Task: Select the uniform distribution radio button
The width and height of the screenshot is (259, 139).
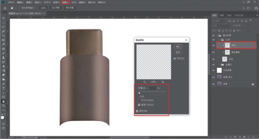Action: click(139, 100)
